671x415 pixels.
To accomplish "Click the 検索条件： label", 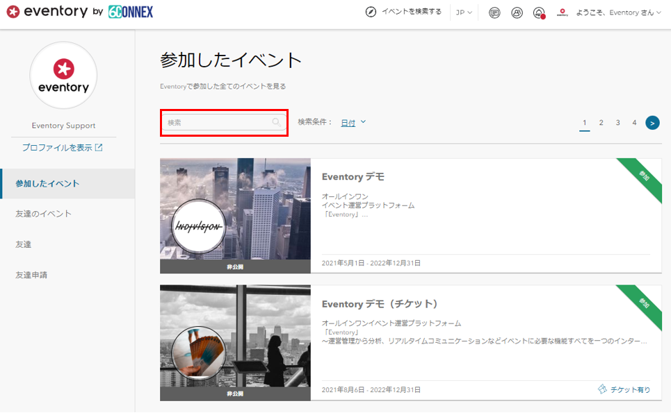I will click(x=314, y=122).
